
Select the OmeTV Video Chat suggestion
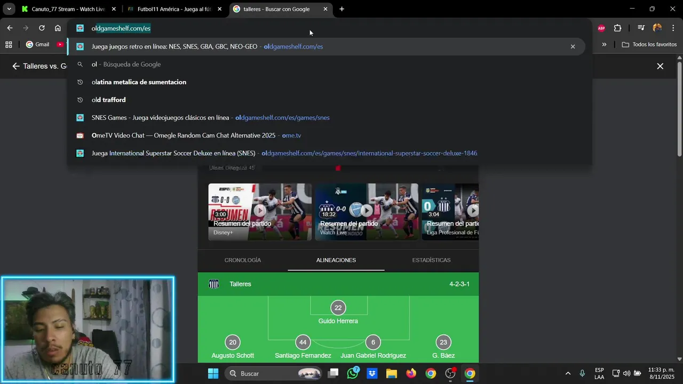point(327,135)
